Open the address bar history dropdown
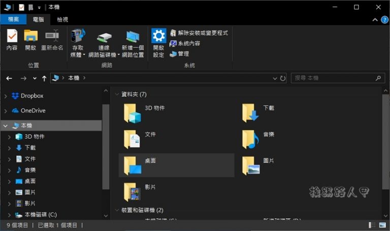 click(x=275, y=78)
